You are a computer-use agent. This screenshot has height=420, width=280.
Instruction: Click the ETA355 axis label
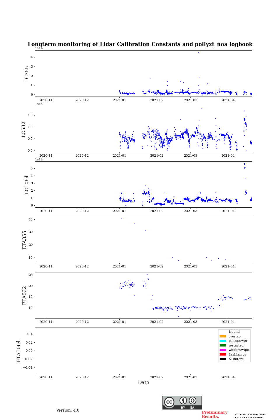click(x=24, y=240)
